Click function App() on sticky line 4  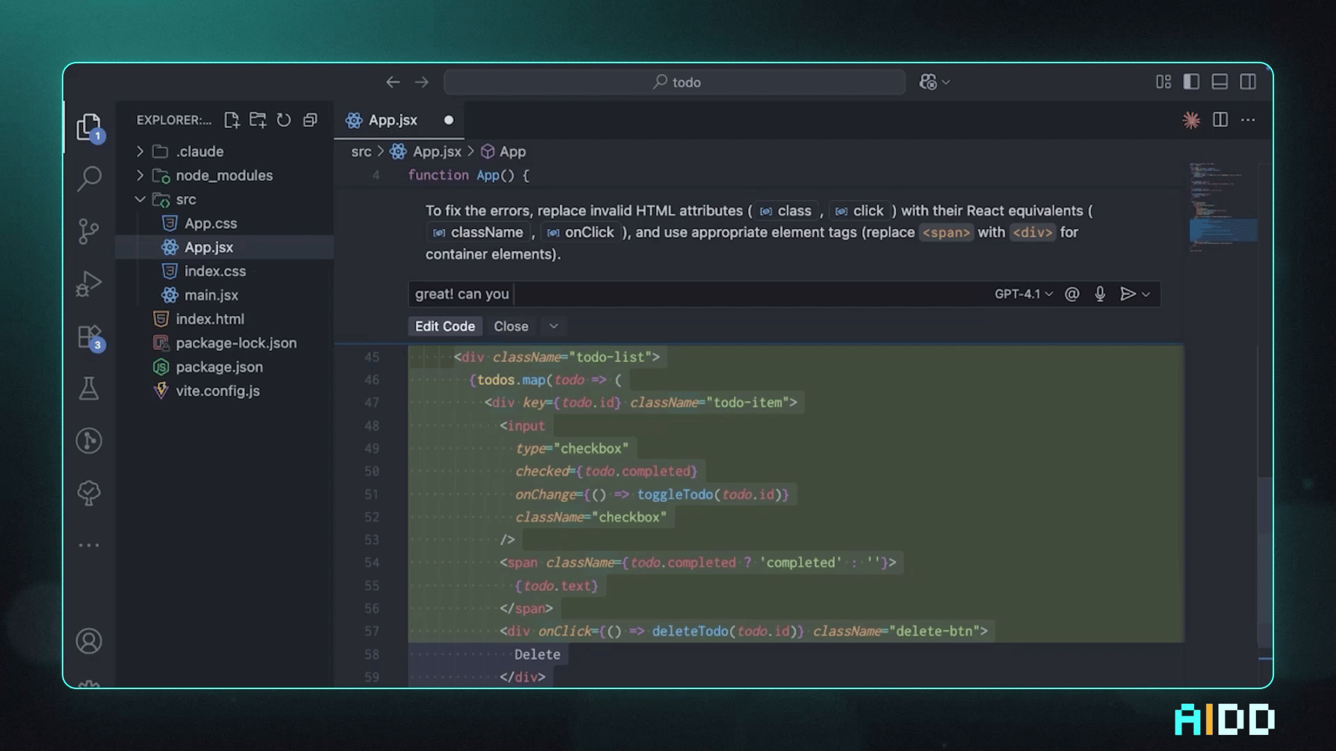coord(468,175)
